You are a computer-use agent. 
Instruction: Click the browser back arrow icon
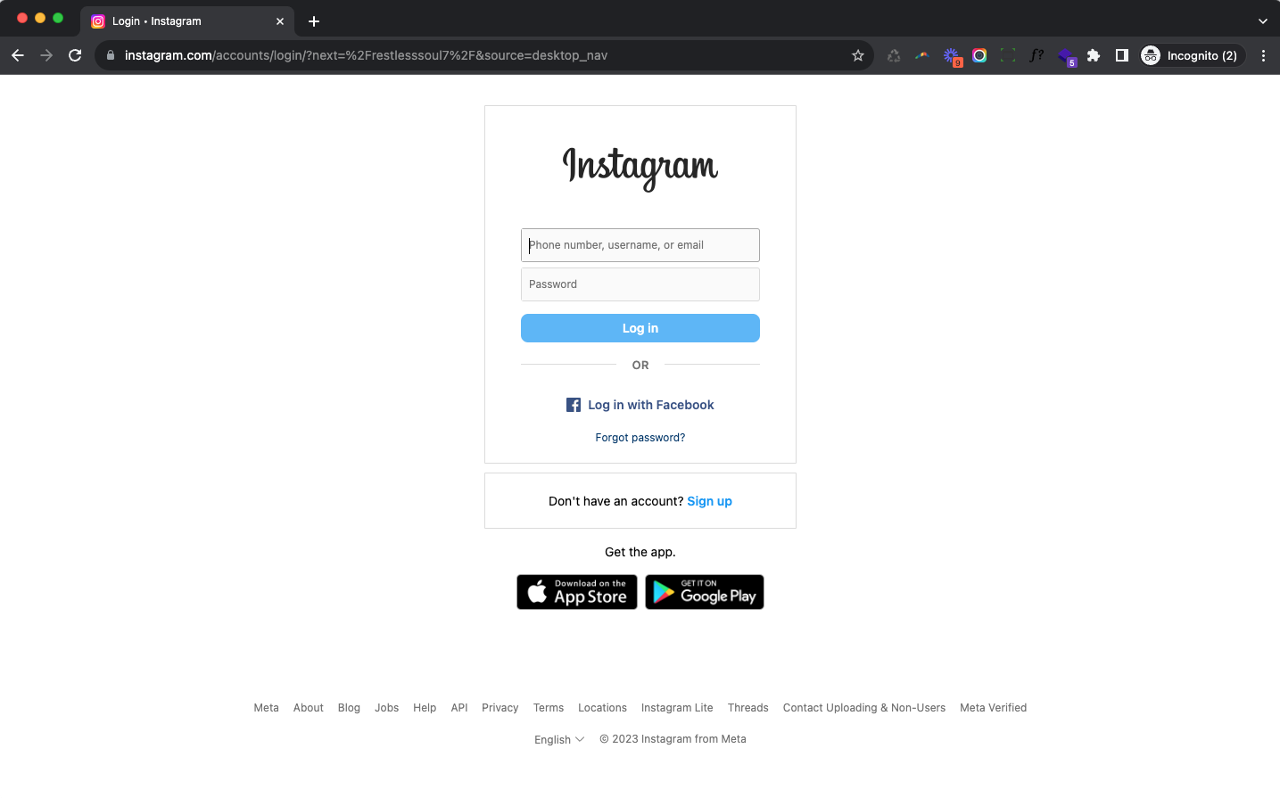click(x=18, y=55)
